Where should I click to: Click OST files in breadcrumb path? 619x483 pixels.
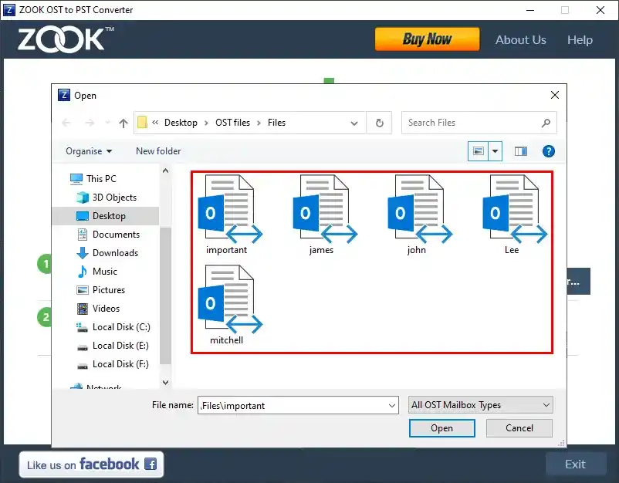click(232, 123)
